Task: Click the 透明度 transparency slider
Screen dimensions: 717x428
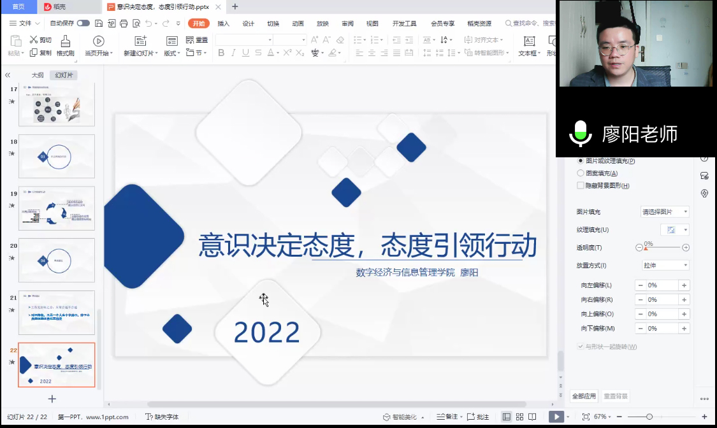Action: (663, 248)
